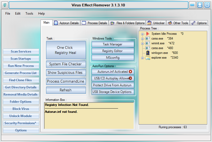Click the Block Virus button
The width and height of the screenshot is (212, 142).
click(x=21, y=109)
